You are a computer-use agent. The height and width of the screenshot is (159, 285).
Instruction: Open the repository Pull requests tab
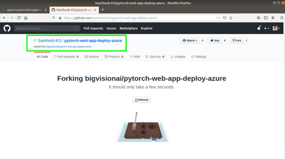click(x=66, y=57)
